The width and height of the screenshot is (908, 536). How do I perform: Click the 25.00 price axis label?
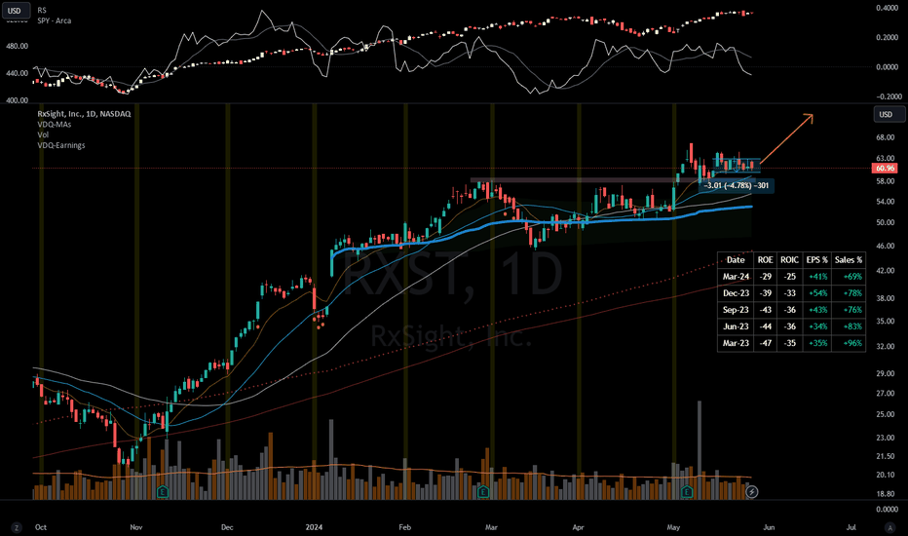(x=886, y=414)
